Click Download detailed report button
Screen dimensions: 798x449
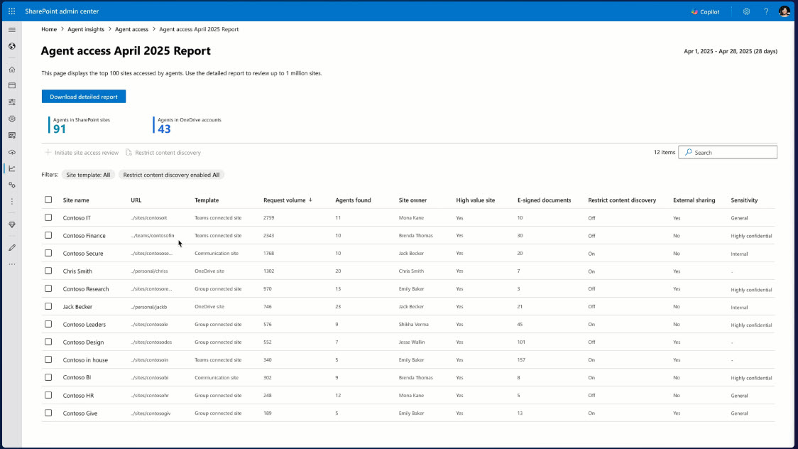(84, 96)
